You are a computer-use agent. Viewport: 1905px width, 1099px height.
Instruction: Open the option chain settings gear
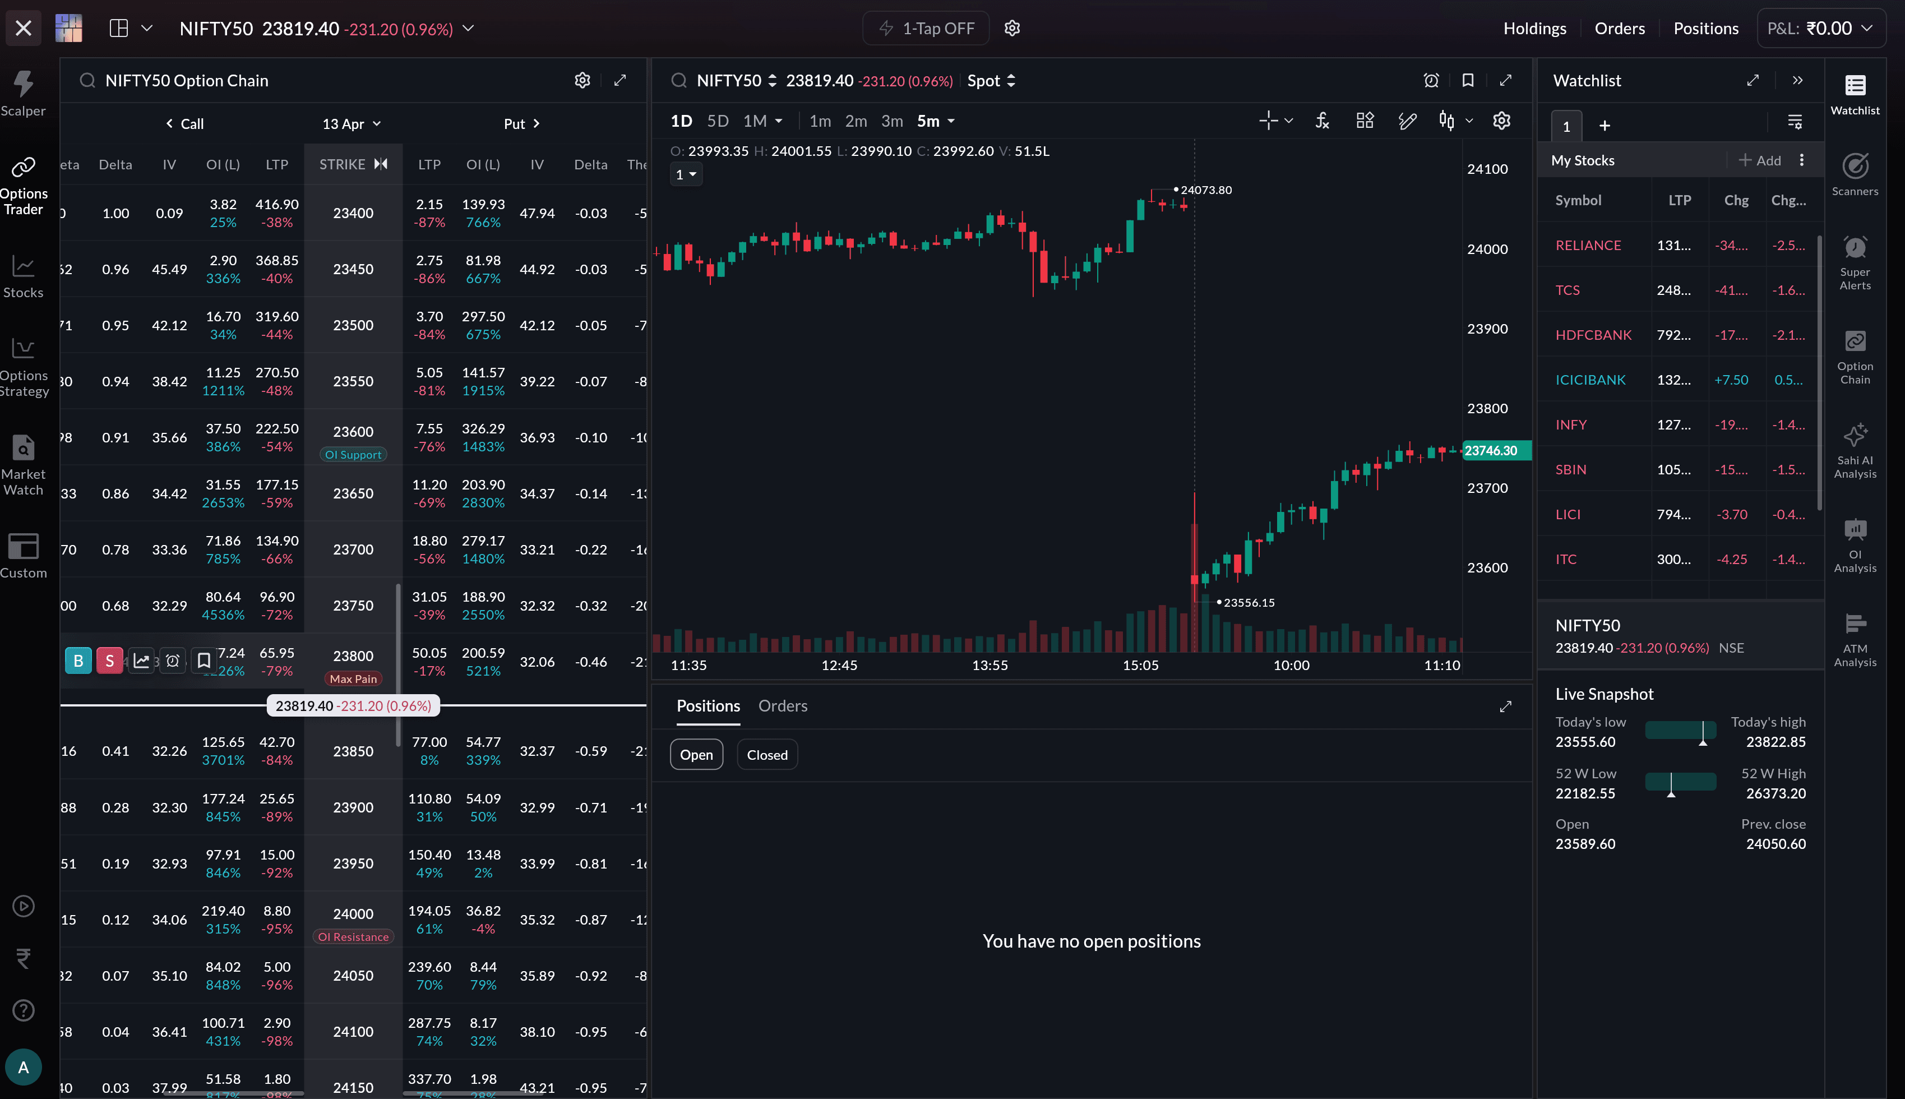(x=582, y=80)
